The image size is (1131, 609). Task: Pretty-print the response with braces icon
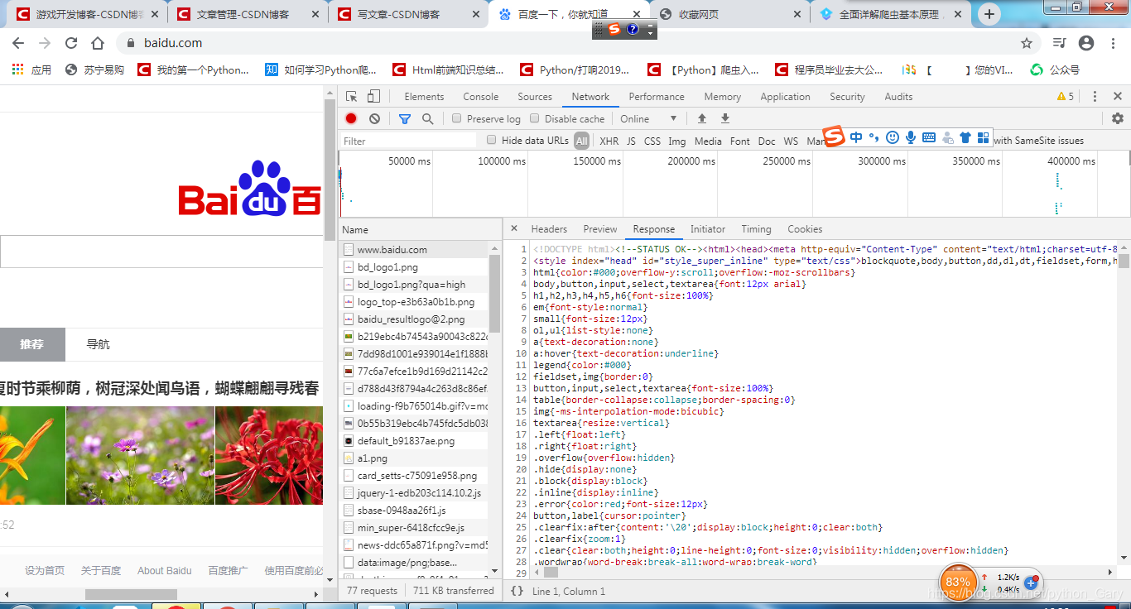pyautogui.click(x=517, y=591)
